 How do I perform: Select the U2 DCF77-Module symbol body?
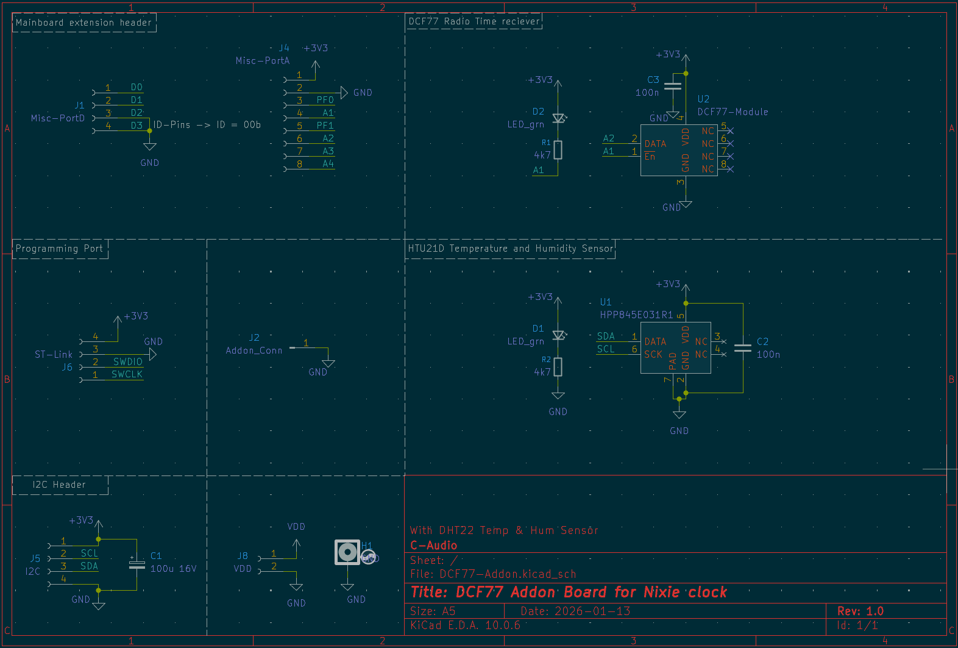click(679, 150)
